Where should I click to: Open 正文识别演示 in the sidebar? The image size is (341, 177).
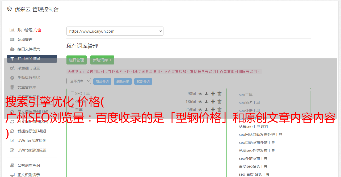click(x=29, y=175)
